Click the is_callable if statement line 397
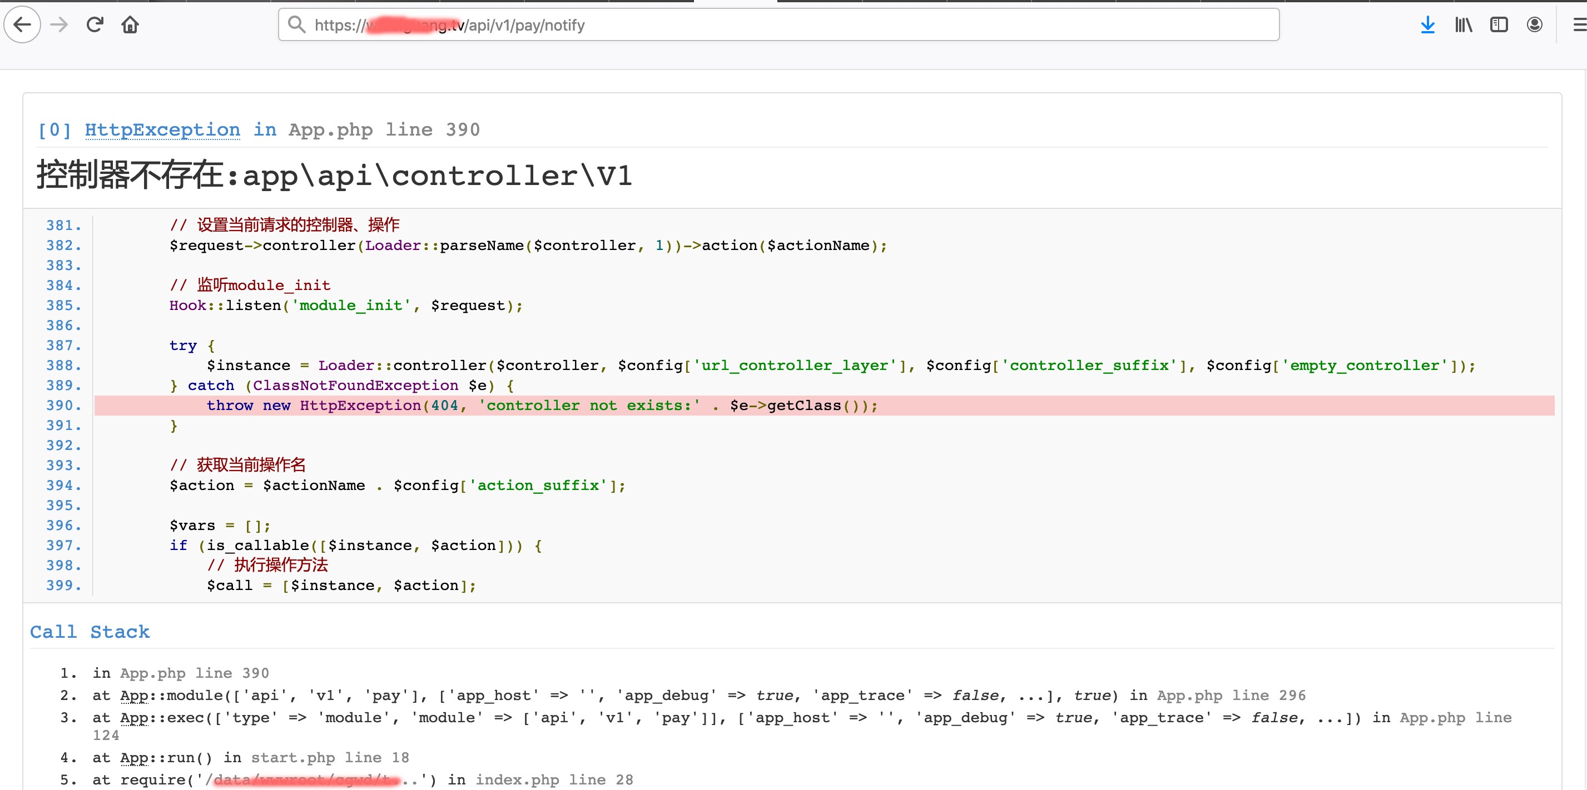Viewport: 1587px width, 790px height. pyautogui.click(x=356, y=546)
